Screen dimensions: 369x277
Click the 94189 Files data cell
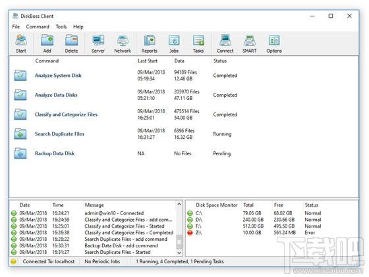click(185, 72)
